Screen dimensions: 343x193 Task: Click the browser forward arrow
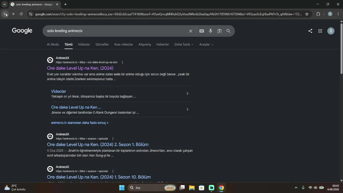click(x=13, y=14)
